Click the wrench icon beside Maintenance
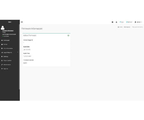The width and height of the screenshot is (144, 120). pos(2,65)
